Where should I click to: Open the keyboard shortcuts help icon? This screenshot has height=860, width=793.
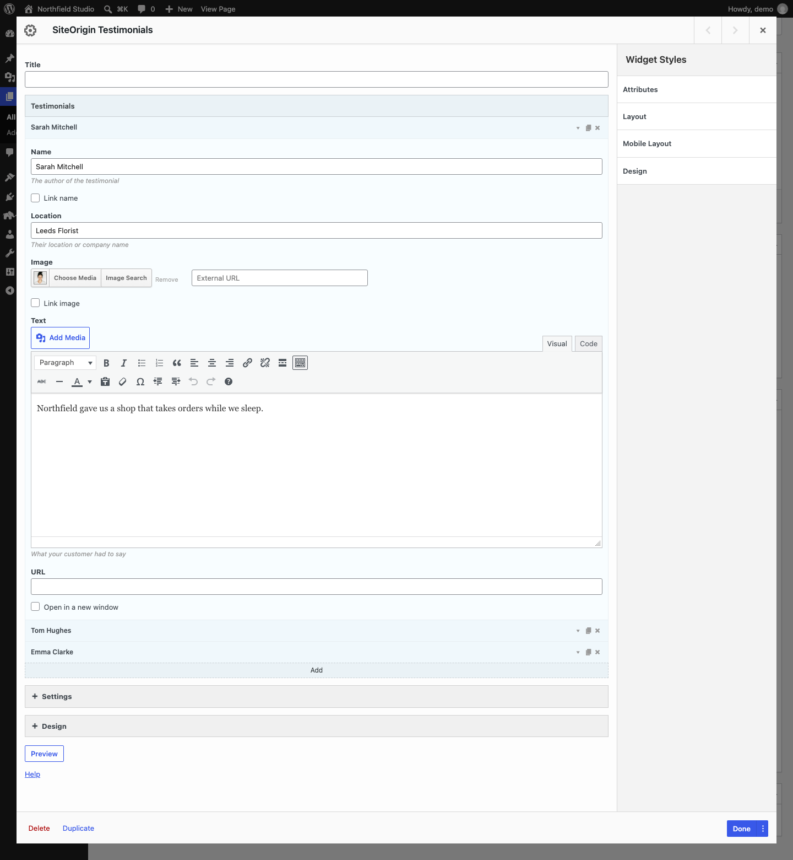click(x=229, y=381)
